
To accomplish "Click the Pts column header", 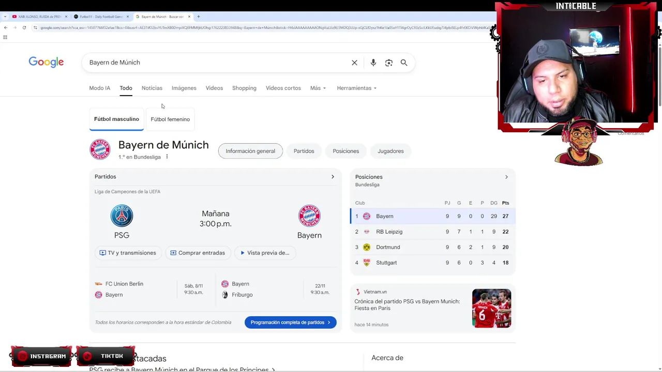I will click(x=505, y=203).
